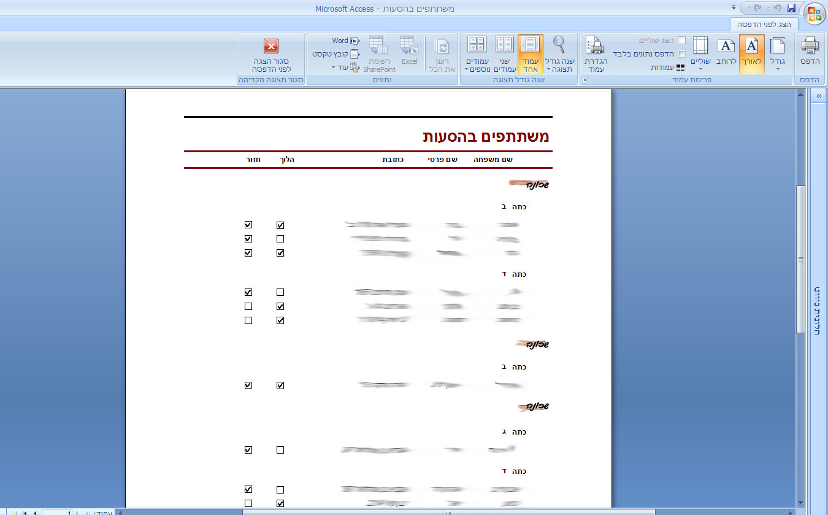Export the report to Word
This screenshot has height=515, width=828.
tap(346, 41)
